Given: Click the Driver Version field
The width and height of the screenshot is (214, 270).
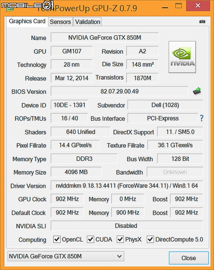Looking at the screenshot, I should tap(127, 186).
